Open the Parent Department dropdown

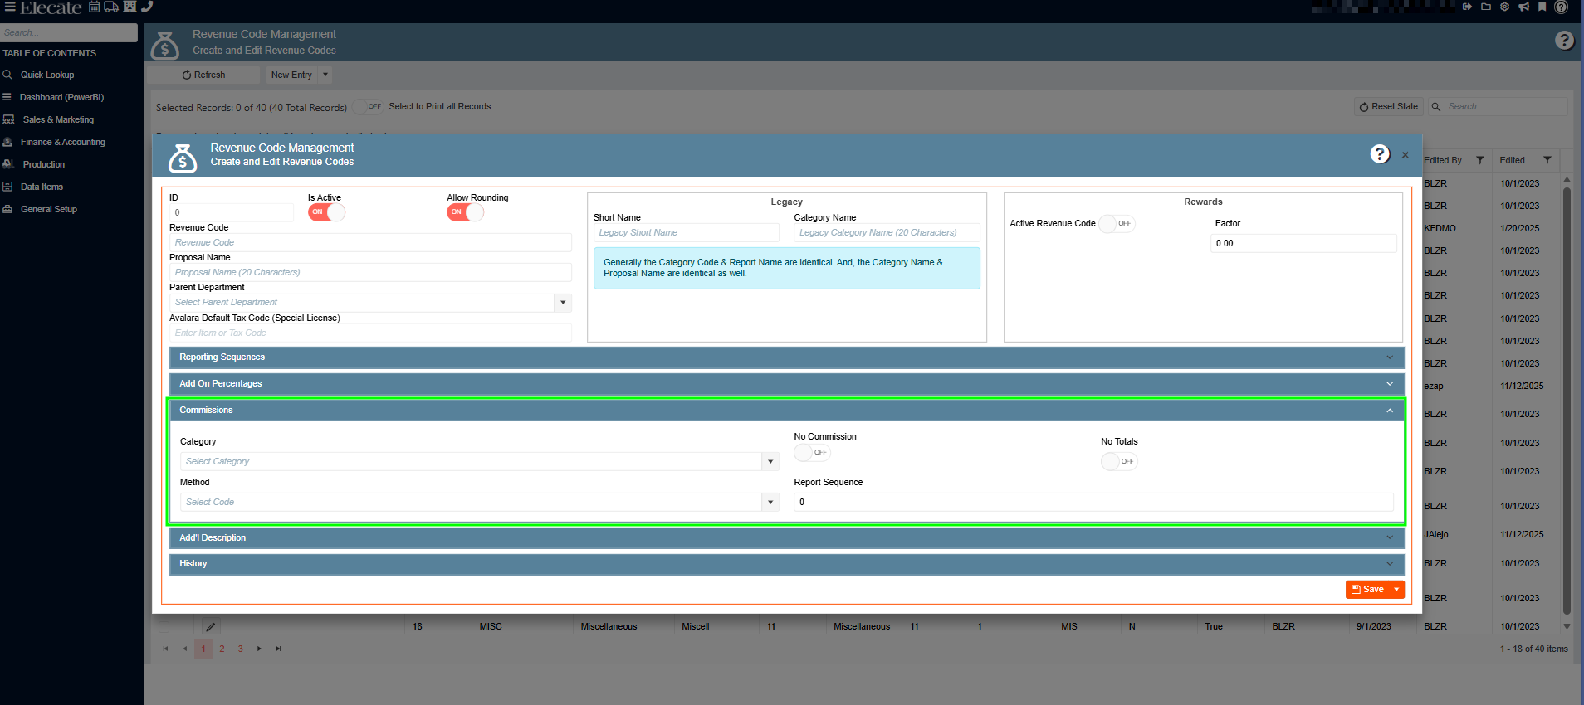pyautogui.click(x=563, y=303)
